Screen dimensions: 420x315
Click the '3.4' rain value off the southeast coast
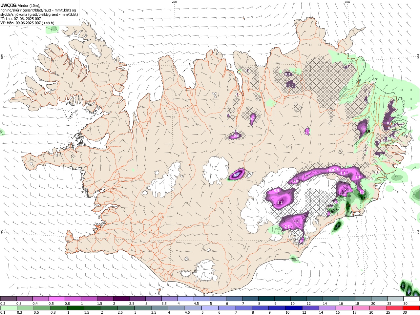point(337,226)
